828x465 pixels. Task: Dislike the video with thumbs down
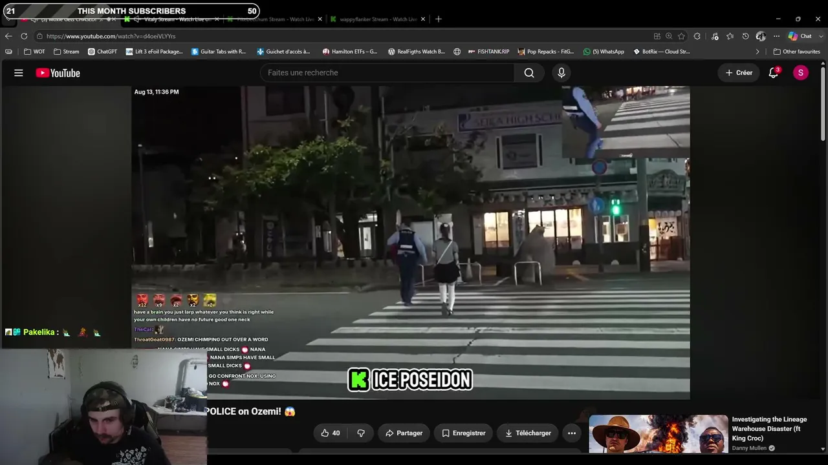click(x=361, y=433)
